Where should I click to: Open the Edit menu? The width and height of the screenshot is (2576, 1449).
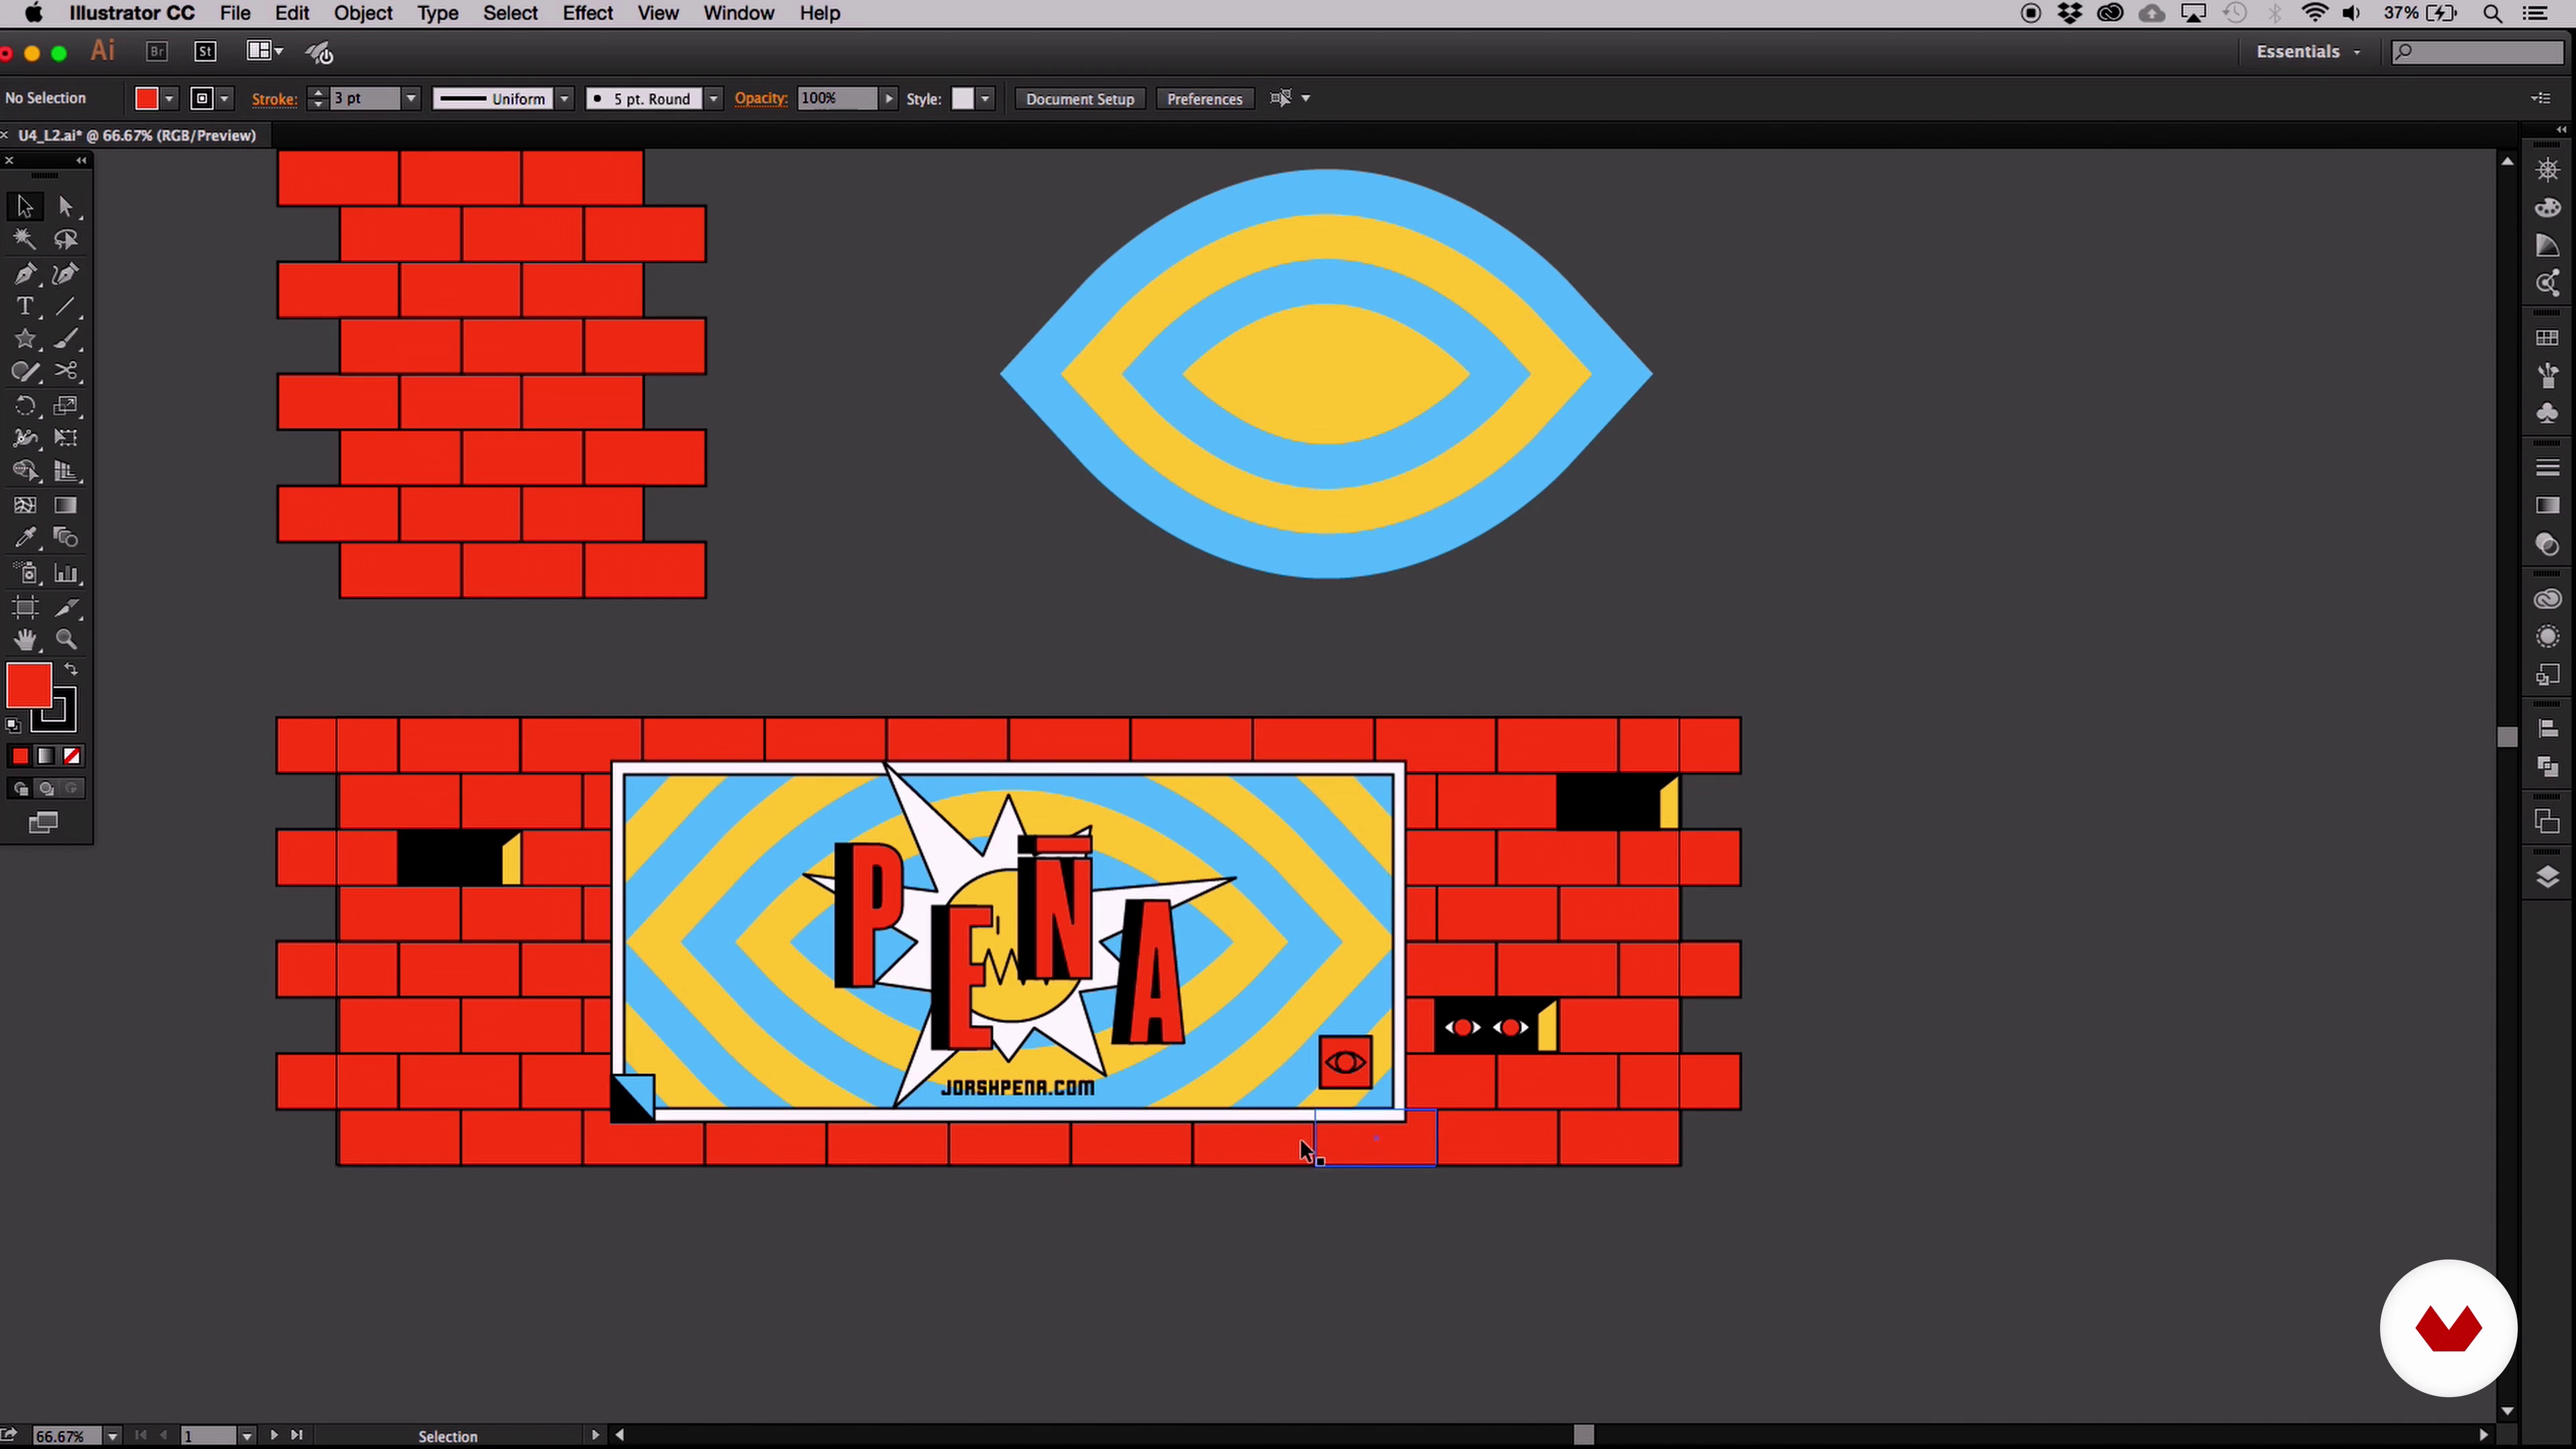tap(292, 13)
